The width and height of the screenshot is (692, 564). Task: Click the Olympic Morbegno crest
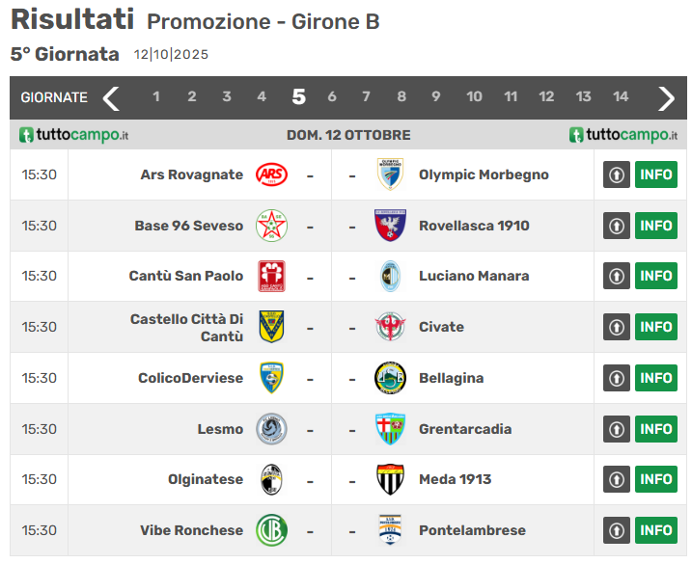point(390,175)
